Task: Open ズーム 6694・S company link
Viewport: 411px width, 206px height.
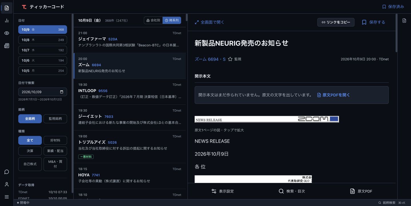Action: pyautogui.click(x=210, y=59)
